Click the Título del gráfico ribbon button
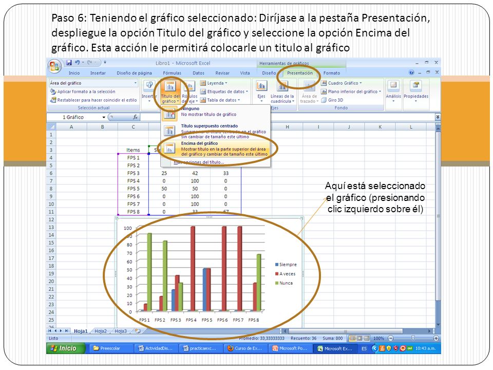The width and height of the screenshot is (493, 370). (170, 91)
